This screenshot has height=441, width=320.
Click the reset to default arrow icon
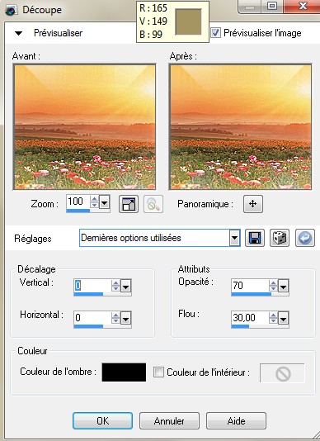click(x=305, y=238)
